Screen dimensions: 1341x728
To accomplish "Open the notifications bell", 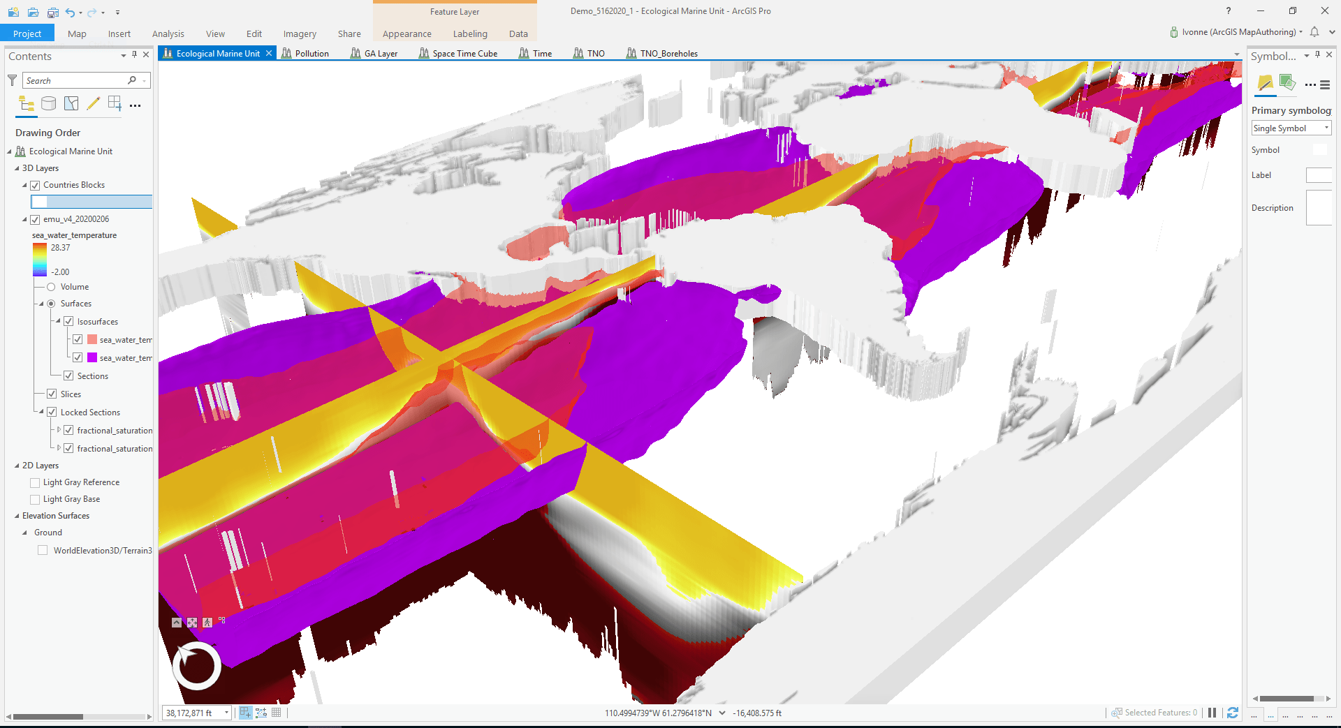I will coord(1314,32).
